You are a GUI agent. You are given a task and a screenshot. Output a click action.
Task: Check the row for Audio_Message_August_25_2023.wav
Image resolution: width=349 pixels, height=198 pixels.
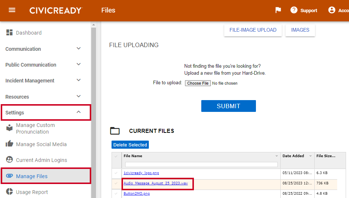point(116,183)
